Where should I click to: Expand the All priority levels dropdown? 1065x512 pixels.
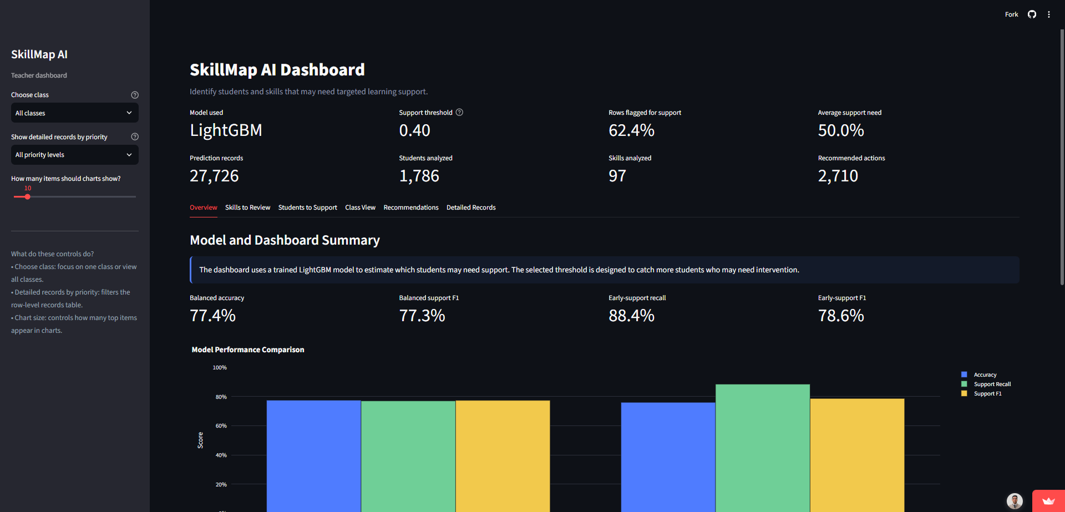pyautogui.click(x=75, y=155)
